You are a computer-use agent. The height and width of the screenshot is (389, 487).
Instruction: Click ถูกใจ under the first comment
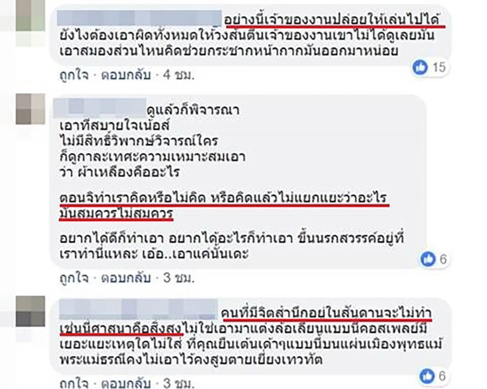coord(74,75)
